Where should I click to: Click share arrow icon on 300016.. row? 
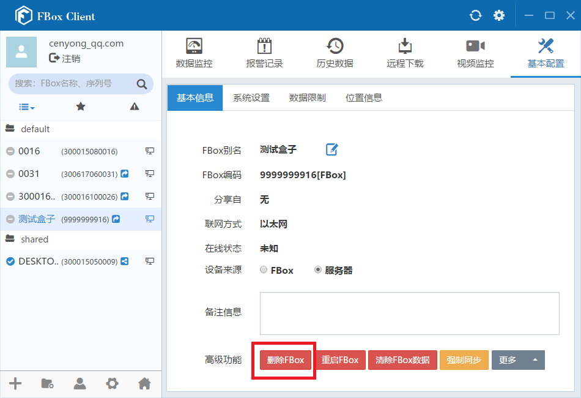pyautogui.click(x=125, y=196)
